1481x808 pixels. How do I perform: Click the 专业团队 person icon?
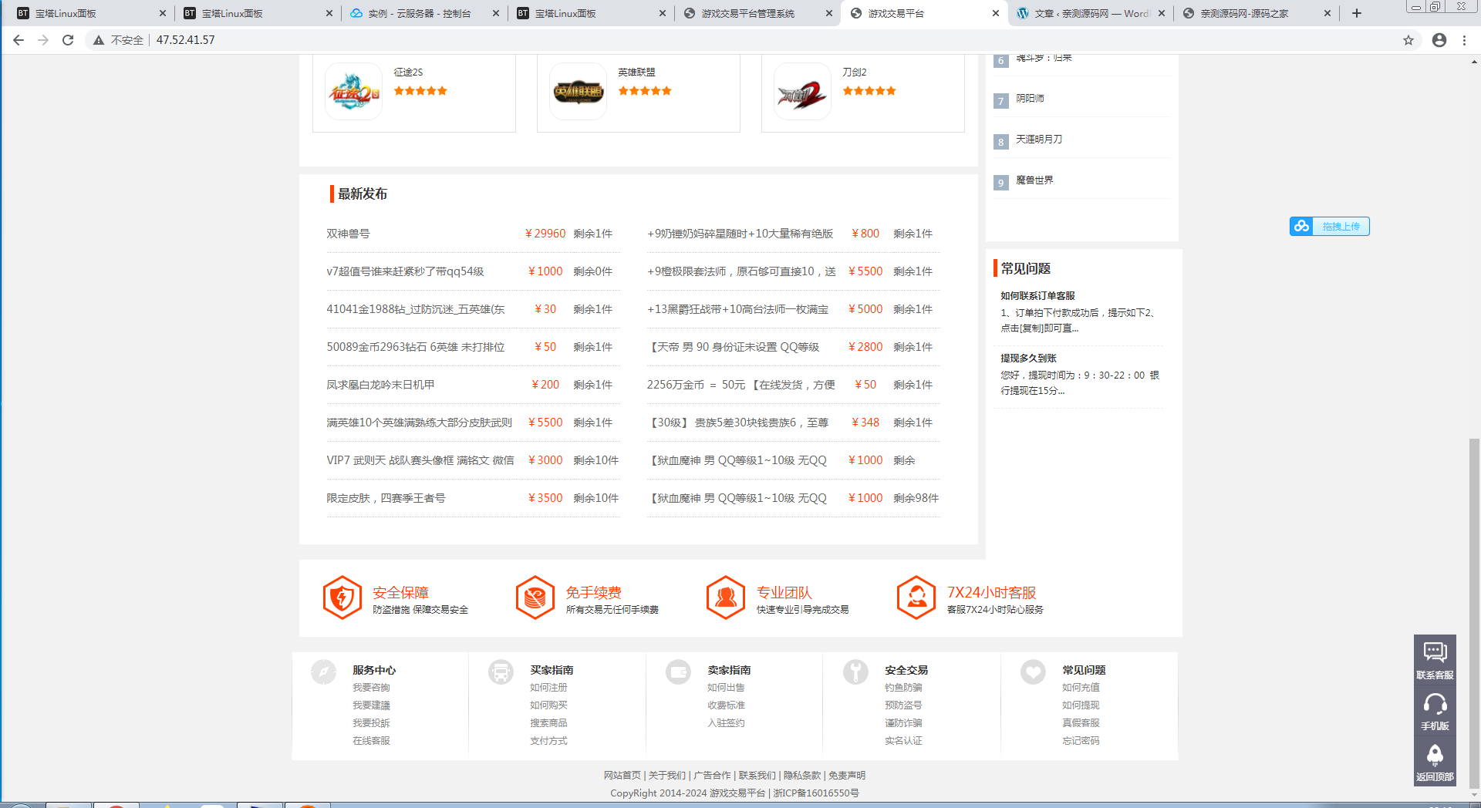[x=726, y=598]
